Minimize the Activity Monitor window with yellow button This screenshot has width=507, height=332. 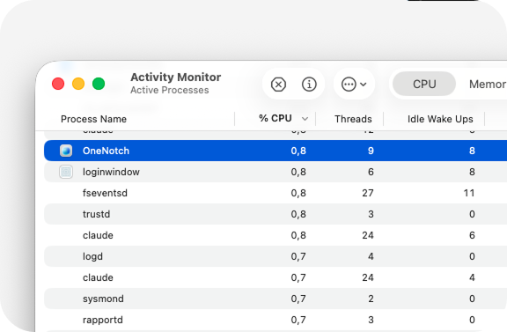click(78, 84)
